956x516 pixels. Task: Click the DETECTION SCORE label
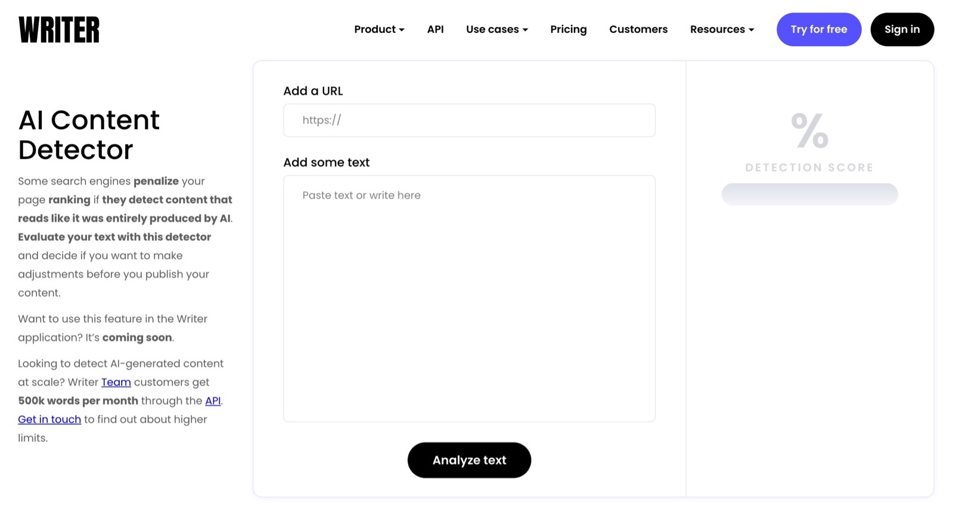(x=809, y=168)
